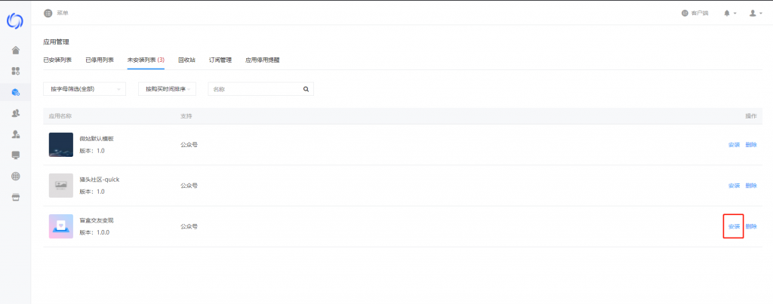This screenshot has height=304, width=773.
Task: Switch to the 应用停用提醒 tab
Action: coord(263,60)
